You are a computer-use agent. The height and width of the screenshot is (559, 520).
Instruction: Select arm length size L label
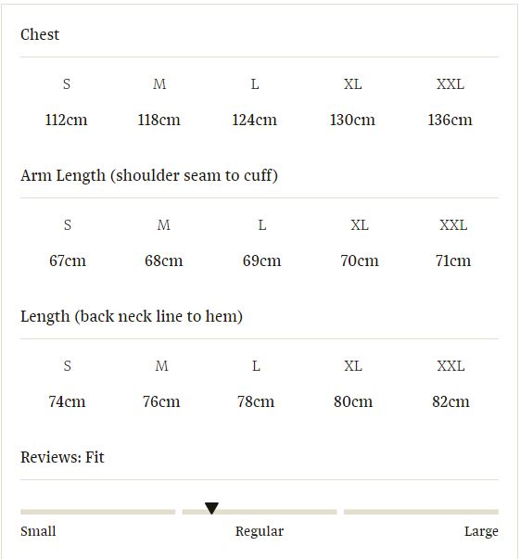point(262,225)
